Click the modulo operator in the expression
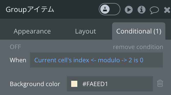171x95 pixels. tap(109, 60)
